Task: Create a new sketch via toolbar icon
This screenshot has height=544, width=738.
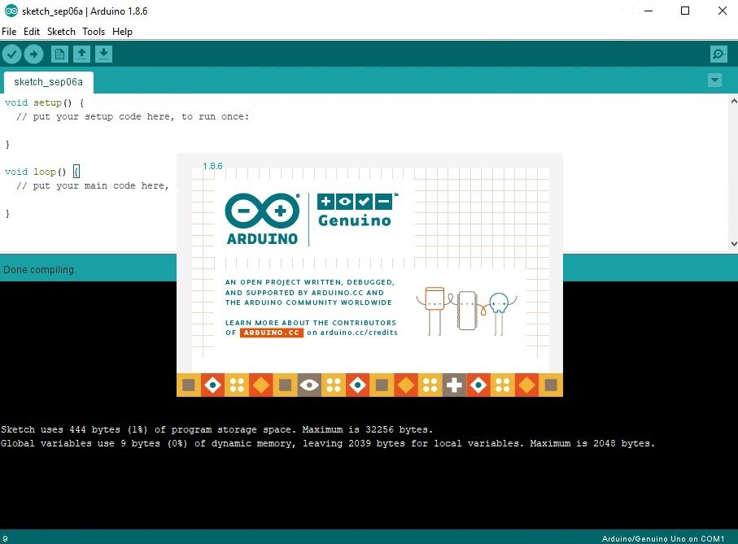Action: pyautogui.click(x=59, y=54)
